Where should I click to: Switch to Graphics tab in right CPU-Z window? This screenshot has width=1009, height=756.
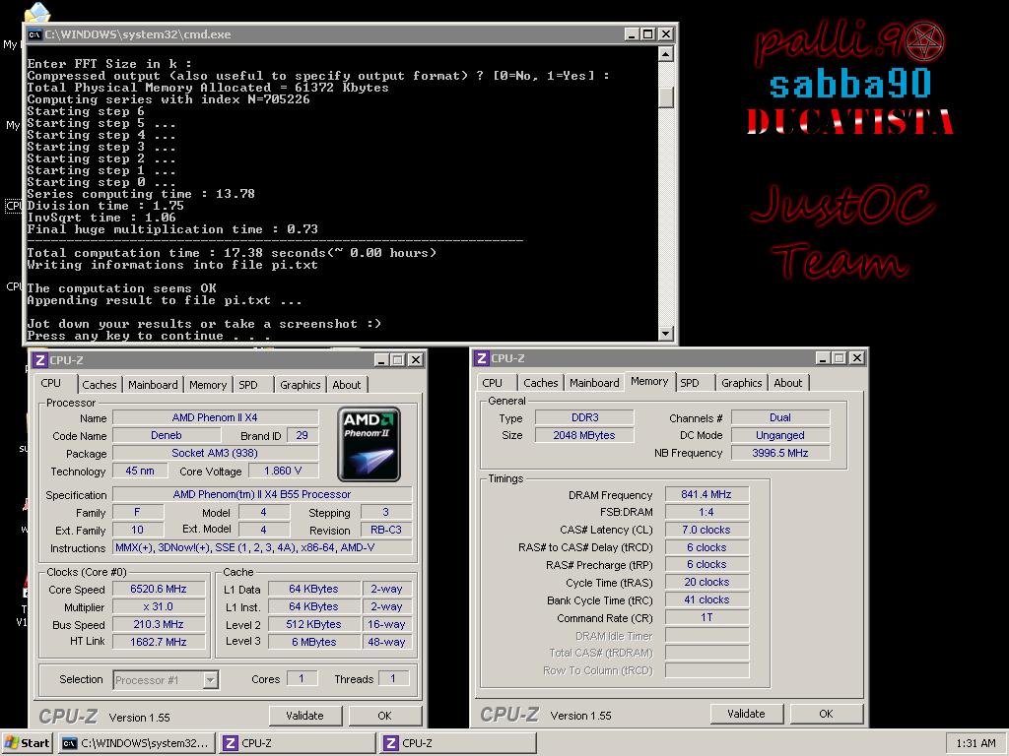(741, 383)
